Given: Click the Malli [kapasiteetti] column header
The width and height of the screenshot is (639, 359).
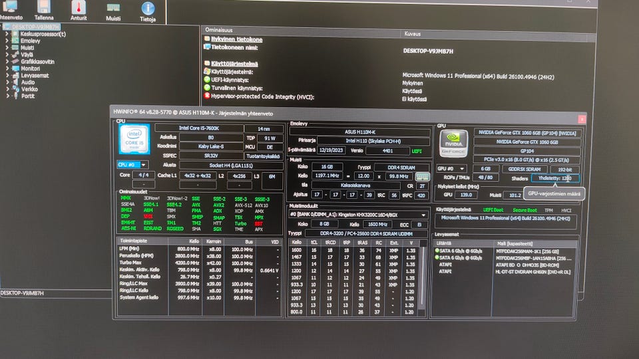Looking at the screenshot, I should pos(534,243).
